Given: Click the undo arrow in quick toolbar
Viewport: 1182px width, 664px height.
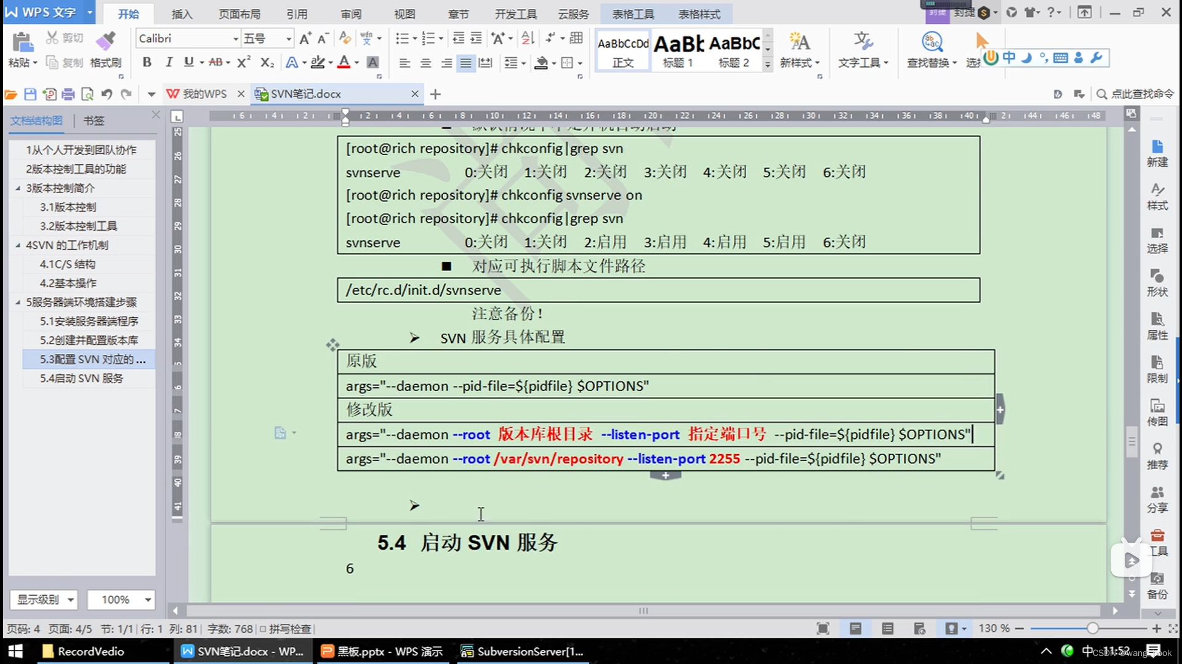Looking at the screenshot, I should pyautogui.click(x=107, y=94).
